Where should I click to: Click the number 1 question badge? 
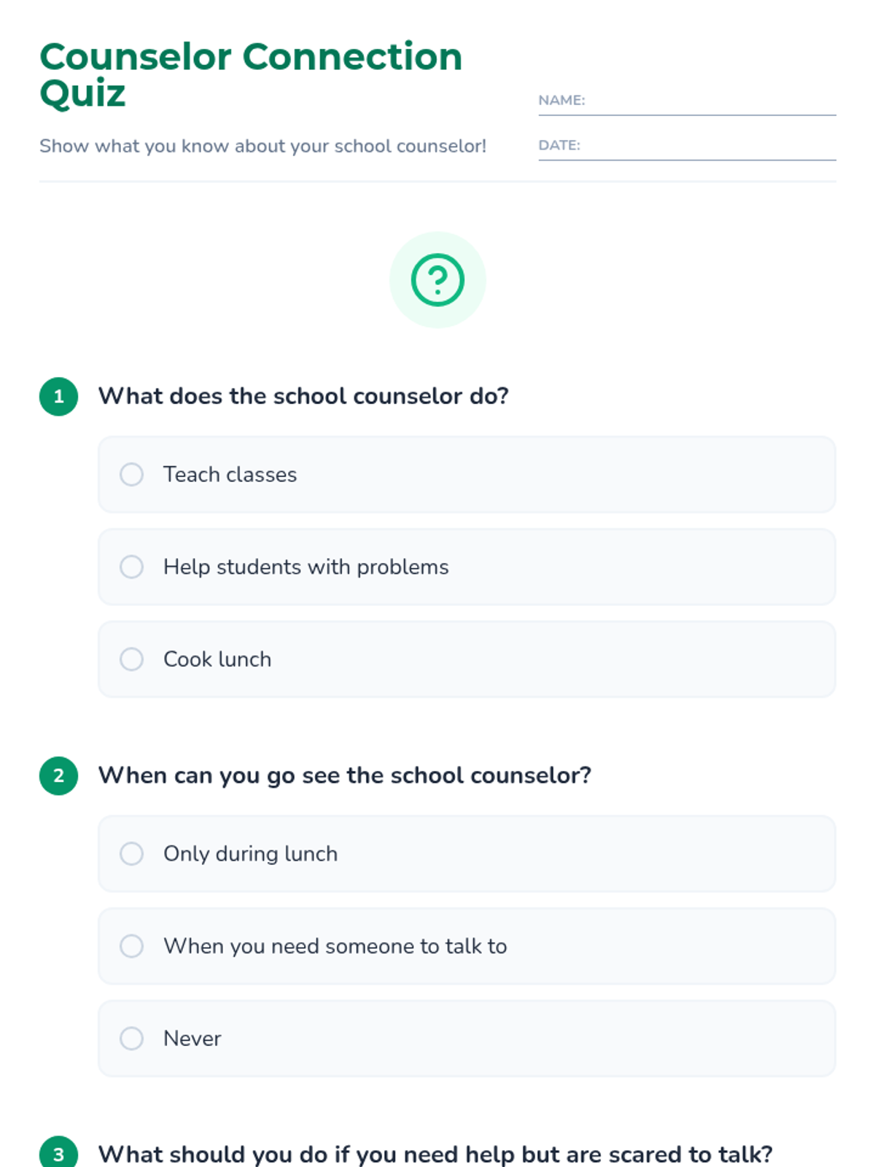point(59,397)
